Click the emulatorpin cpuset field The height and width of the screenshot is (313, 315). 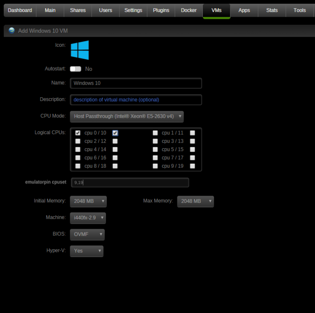point(130,182)
